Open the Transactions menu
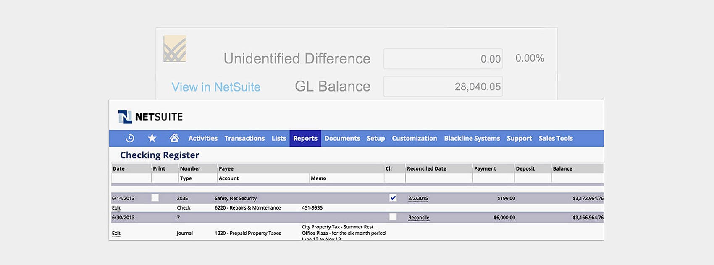The height and width of the screenshot is (265, 714). [244, 138]
